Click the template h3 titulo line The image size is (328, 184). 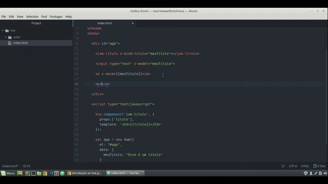[131, 125]
